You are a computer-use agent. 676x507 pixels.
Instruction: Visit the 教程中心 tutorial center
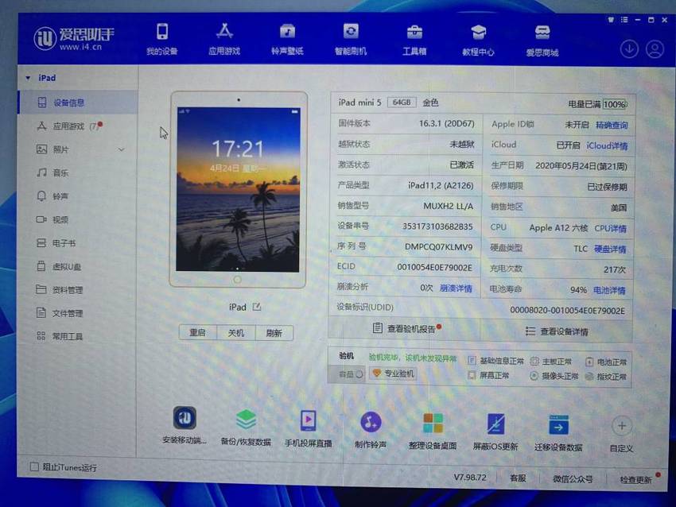click(478, 41)
